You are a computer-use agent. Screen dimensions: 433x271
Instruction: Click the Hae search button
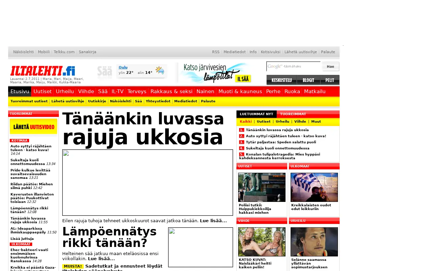331,66
